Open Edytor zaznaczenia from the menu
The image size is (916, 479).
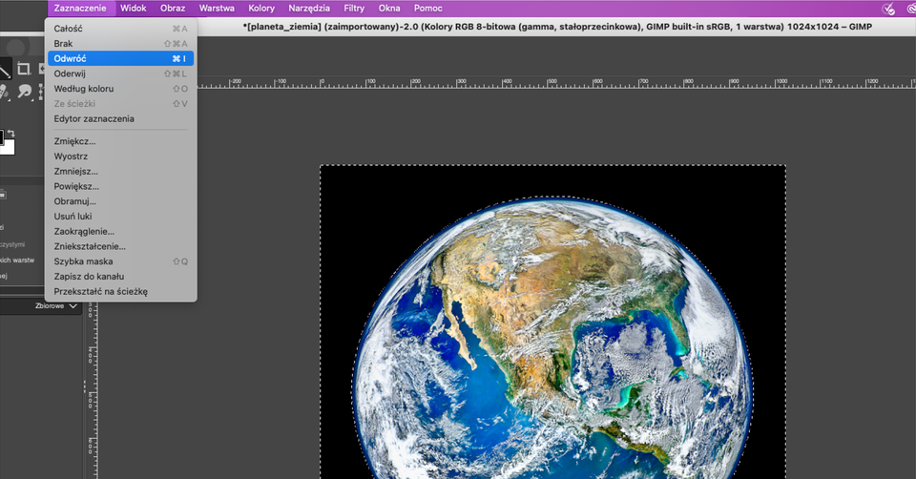94,118
